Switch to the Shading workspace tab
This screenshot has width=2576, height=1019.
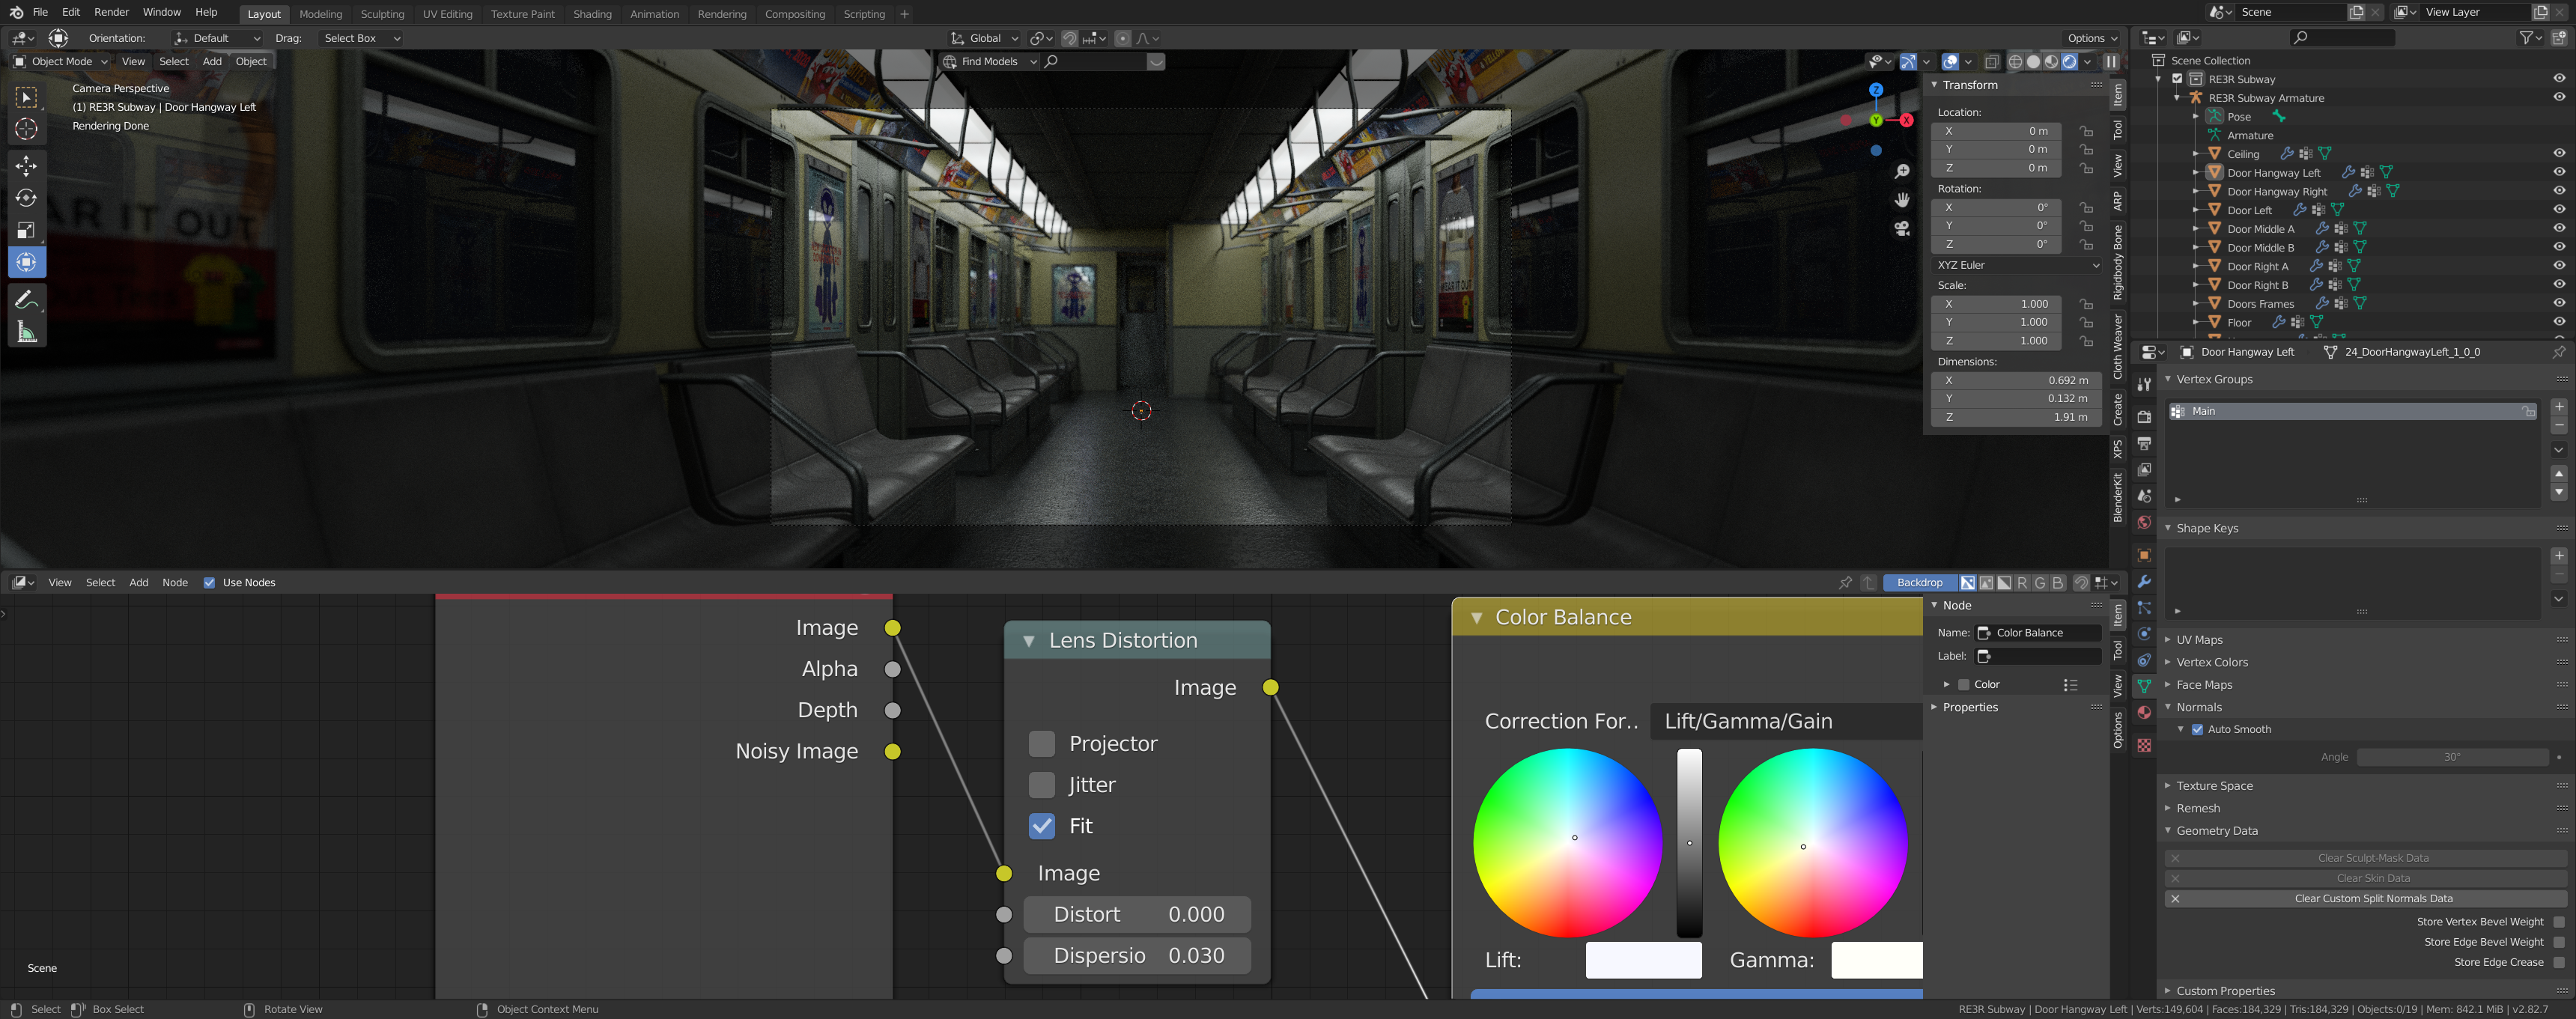[x=592, y=14]
